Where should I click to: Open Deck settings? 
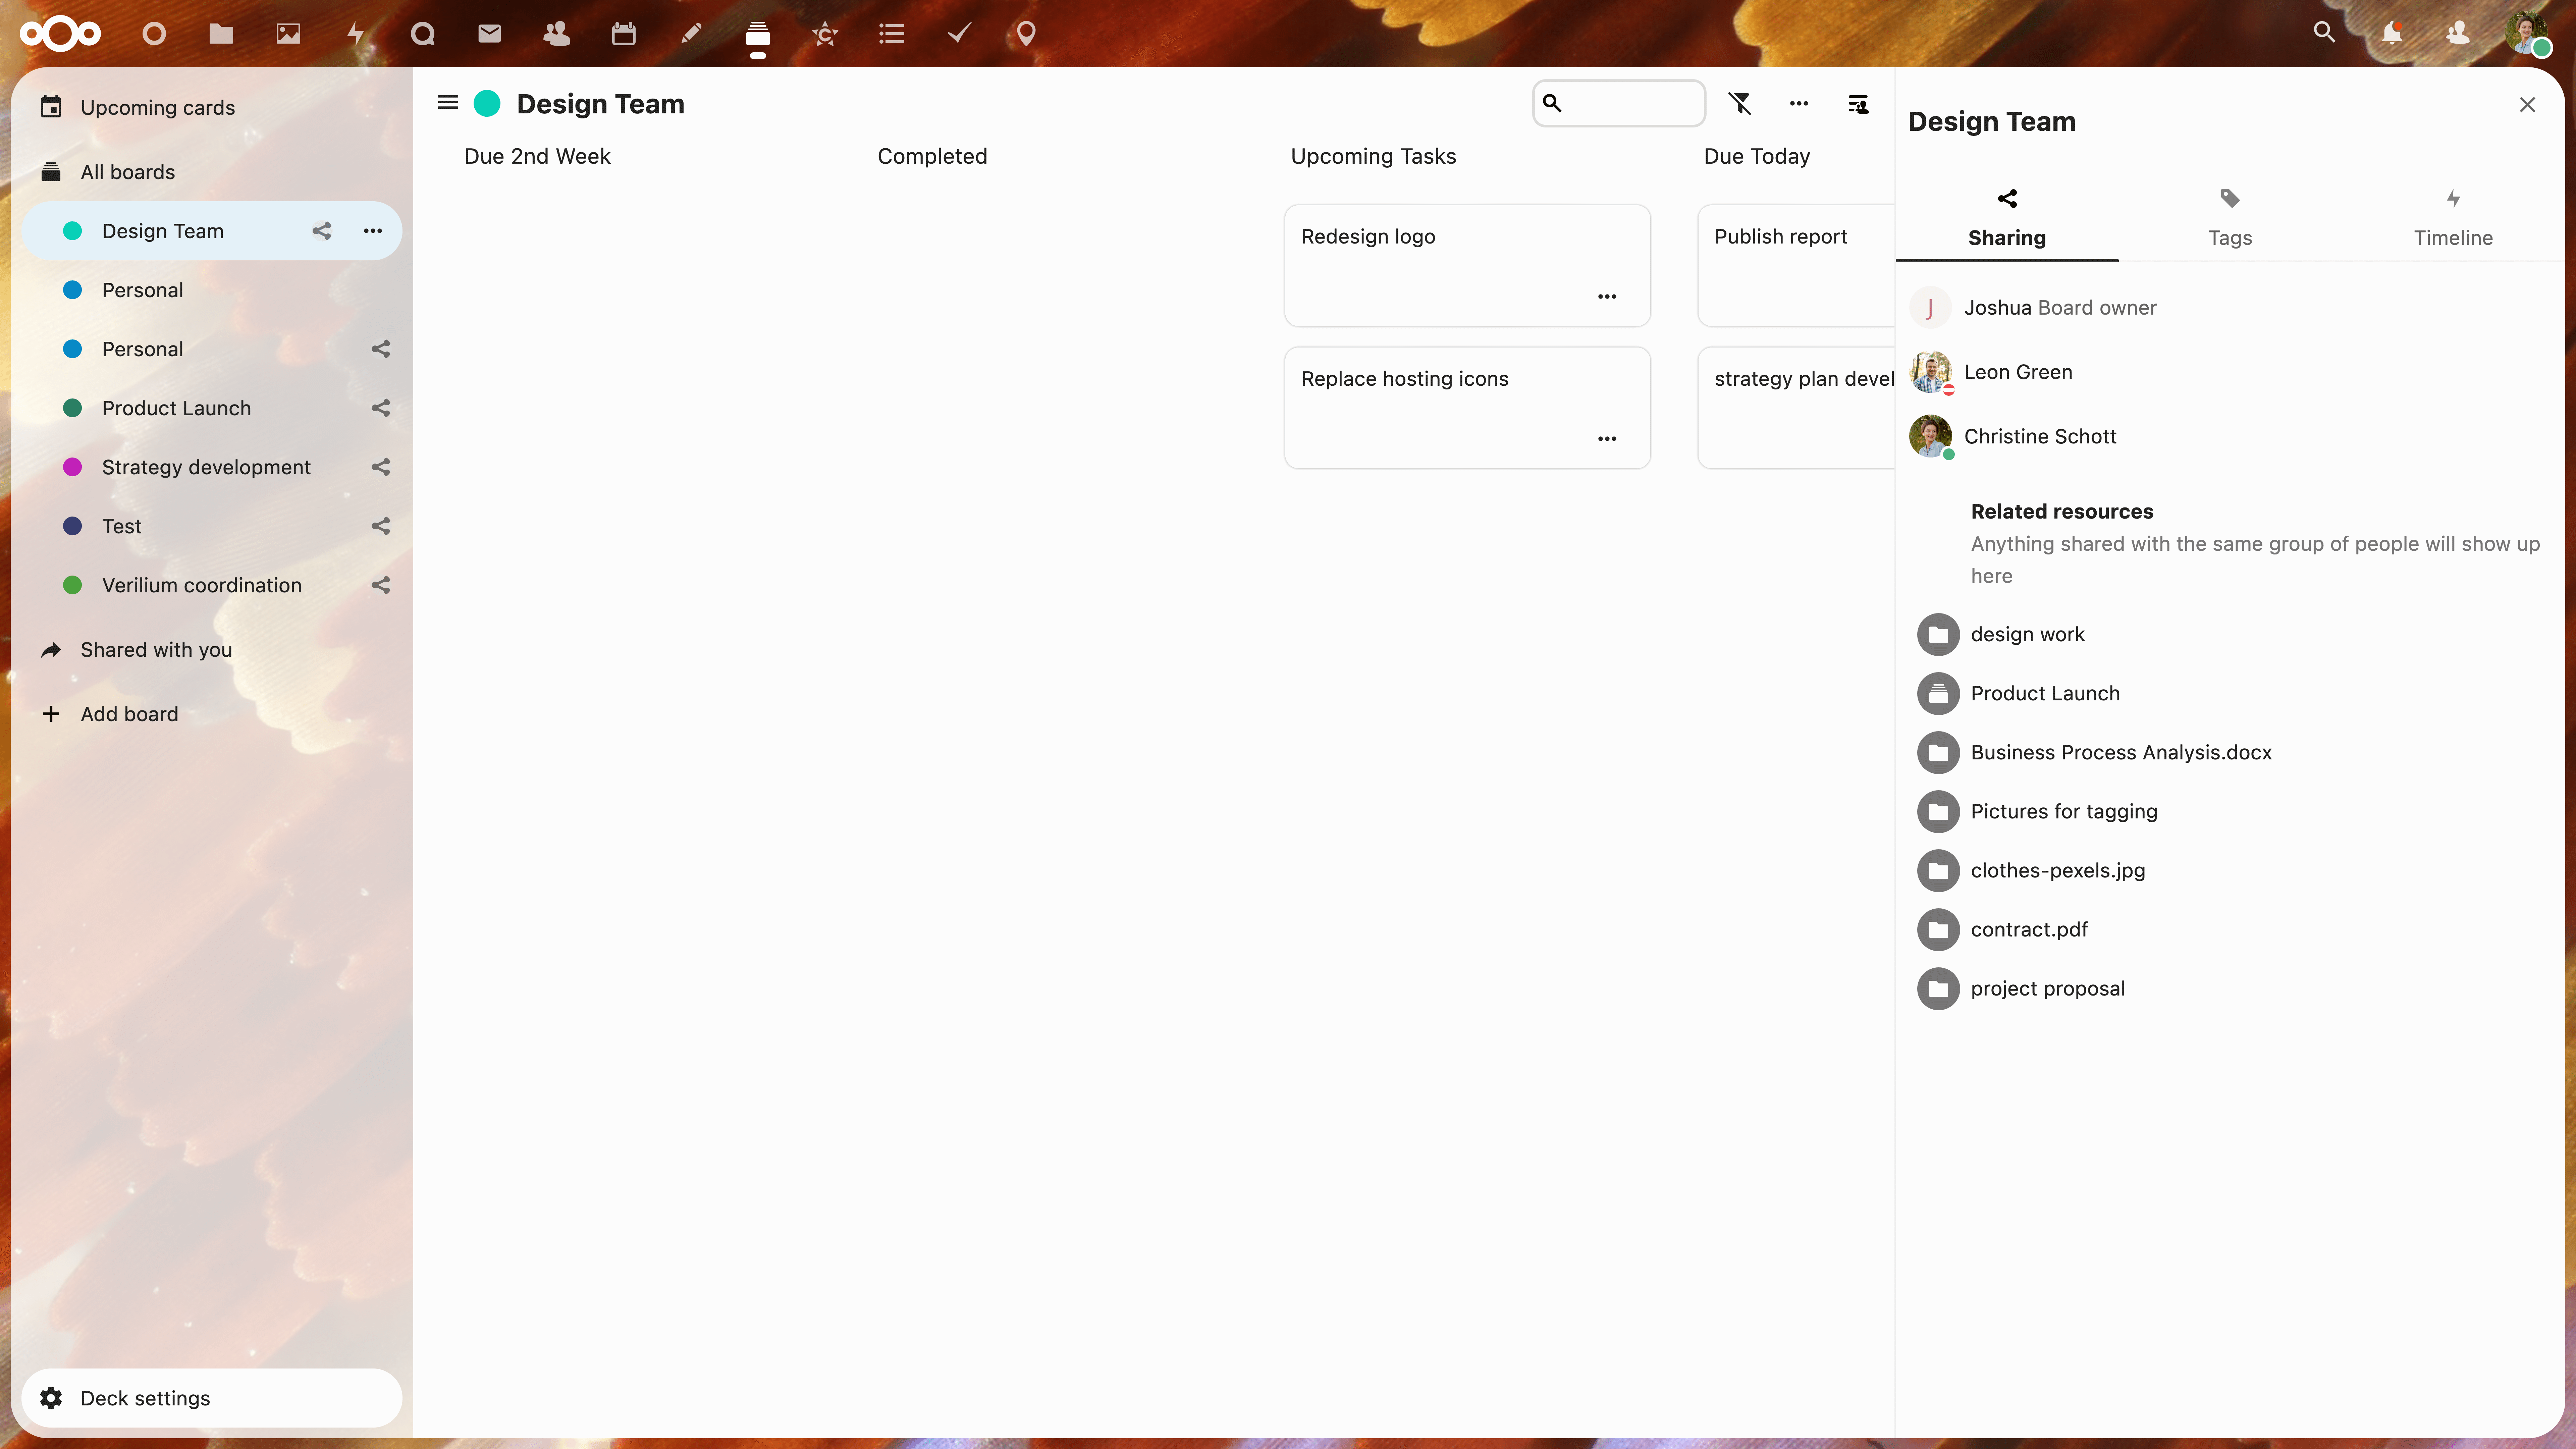pos(212,1398)
